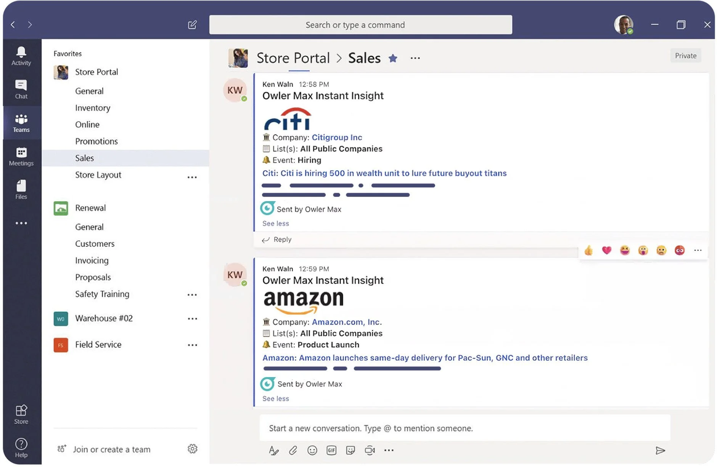Unfavorite the Sales channel star
The height and width of the screenshot is (467, 717).
[x=393, y=58]
